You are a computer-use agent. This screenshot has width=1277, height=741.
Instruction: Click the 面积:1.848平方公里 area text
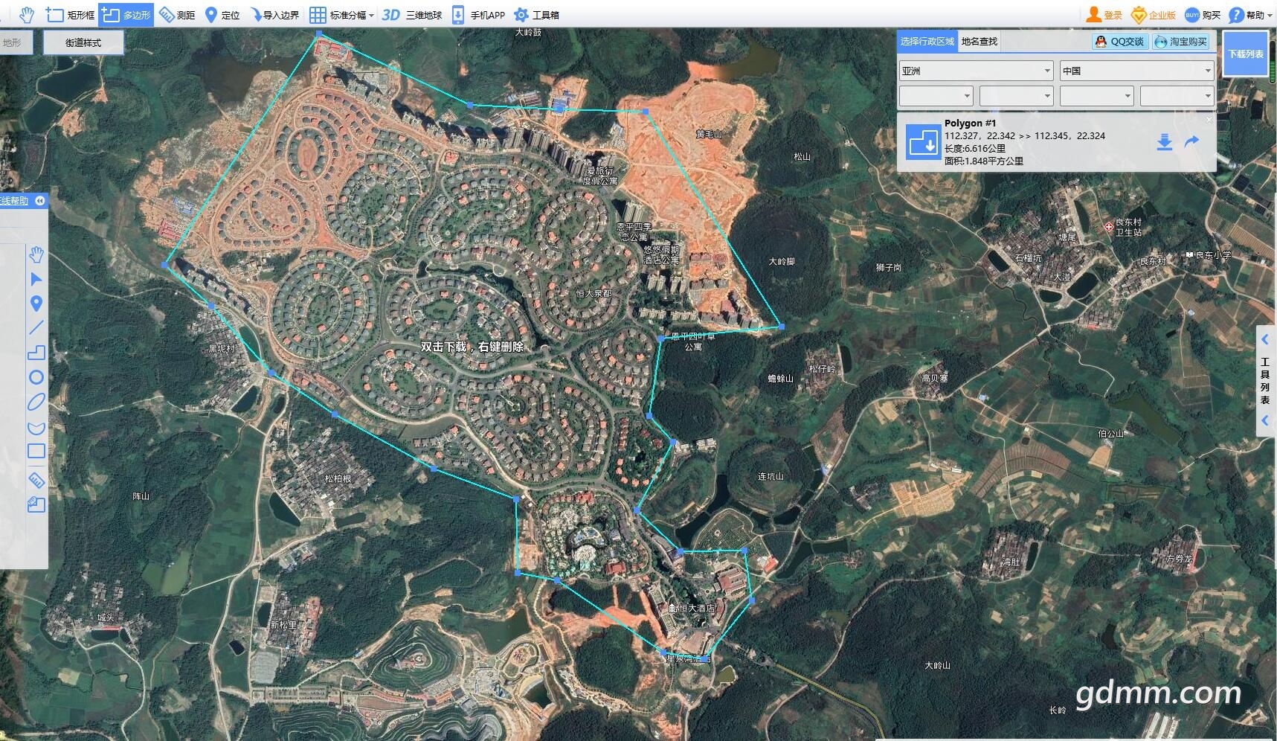tap(984, 161)
